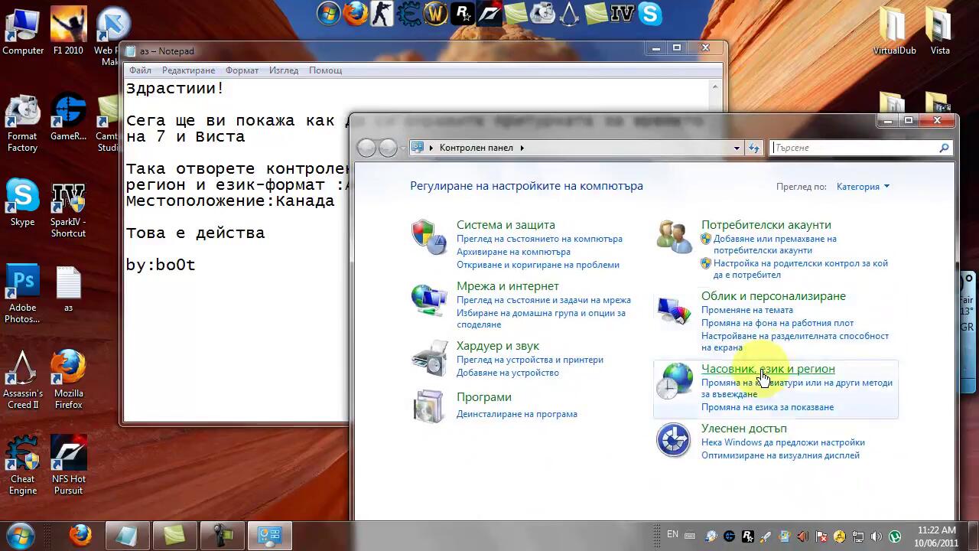979x551 pixels.
Task: Click the Network and Internet icon
Action: pyautogui.click(x=428, y=298)
